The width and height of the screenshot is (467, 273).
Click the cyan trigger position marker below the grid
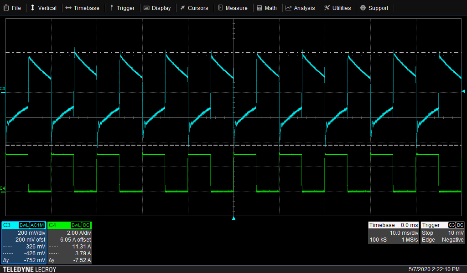[234, 218]
